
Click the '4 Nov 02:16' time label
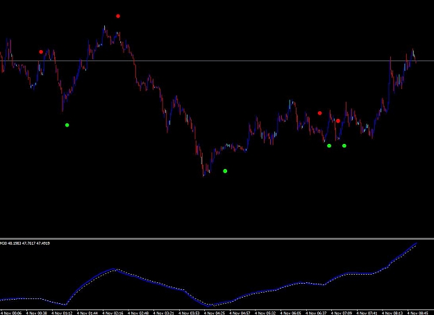tap(112, 313)
